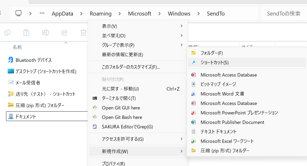Select the ドキュメント file name
This screenshot has height=166, width=307.
coord(26,117)
